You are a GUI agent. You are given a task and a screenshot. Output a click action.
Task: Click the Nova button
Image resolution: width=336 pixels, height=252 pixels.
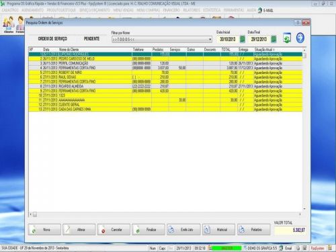click(44, 230)
